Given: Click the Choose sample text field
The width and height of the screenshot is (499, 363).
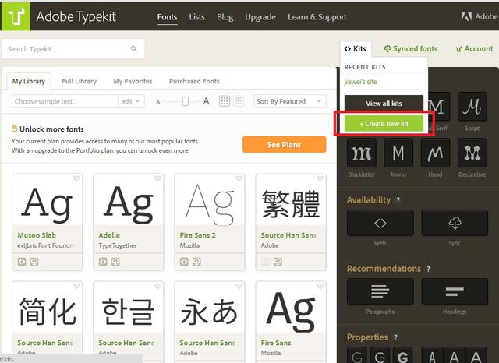Looking at the screenshot, I should pos(65,101).
